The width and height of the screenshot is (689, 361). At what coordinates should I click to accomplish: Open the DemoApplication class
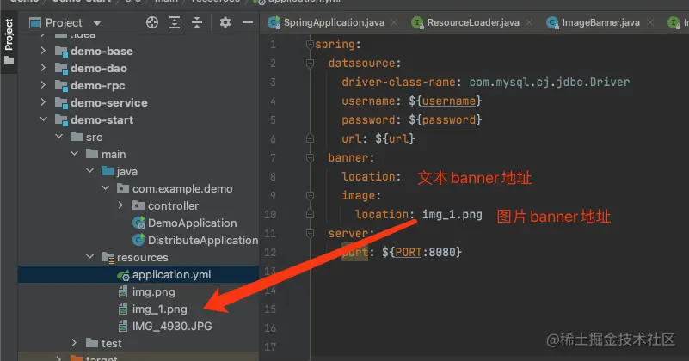pos(192,223)
